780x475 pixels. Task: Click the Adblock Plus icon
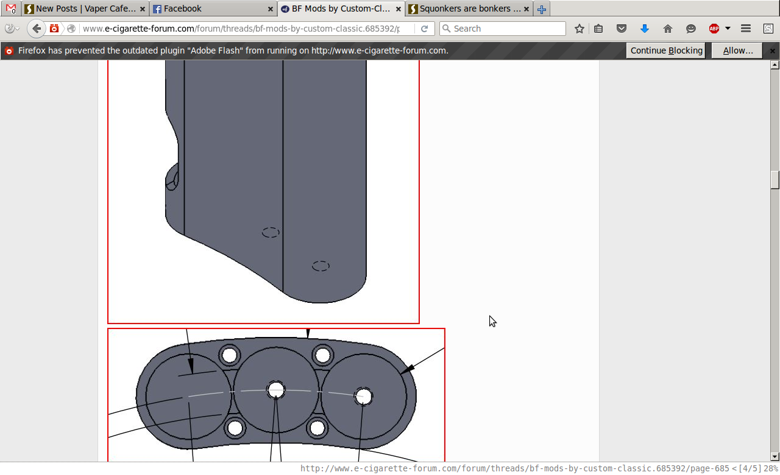point(714,29)
